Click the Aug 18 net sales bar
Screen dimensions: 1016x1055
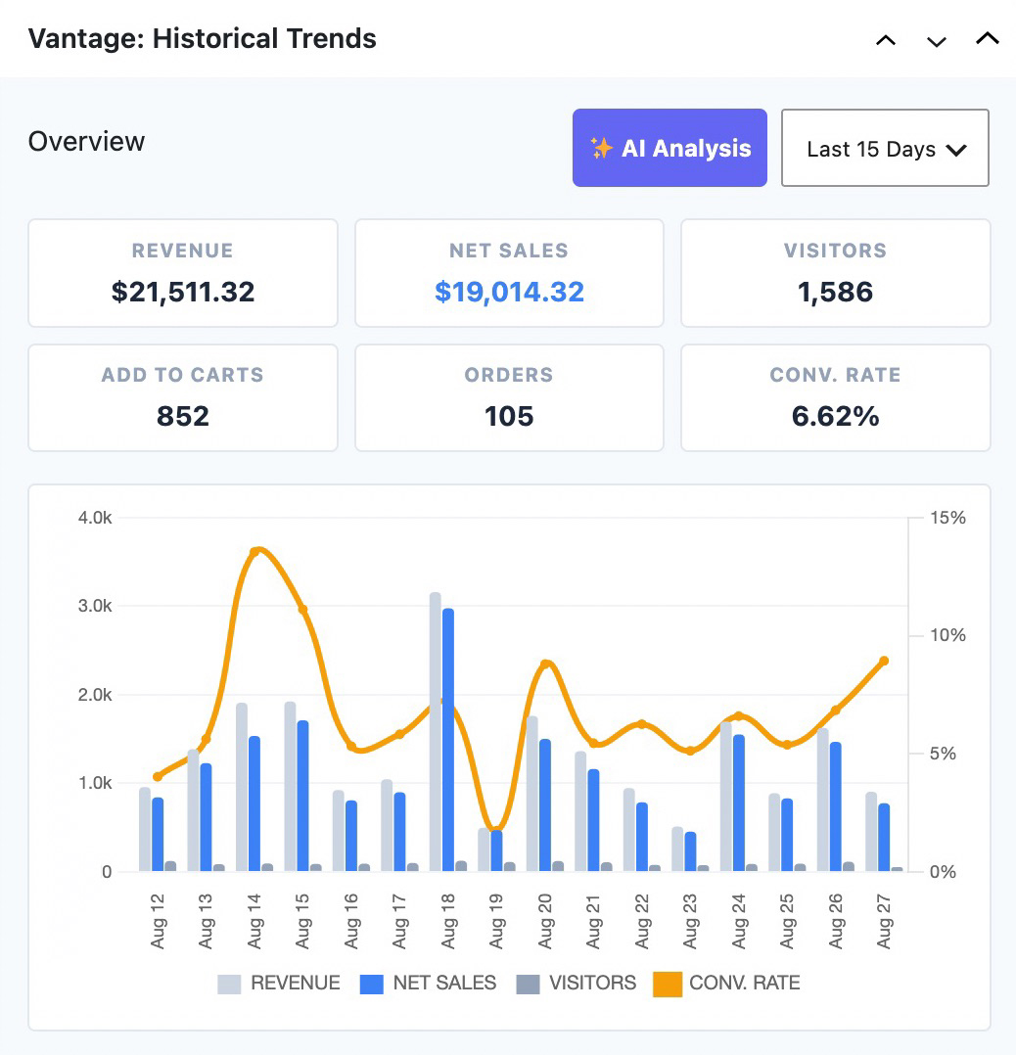[x=448, y=740]
